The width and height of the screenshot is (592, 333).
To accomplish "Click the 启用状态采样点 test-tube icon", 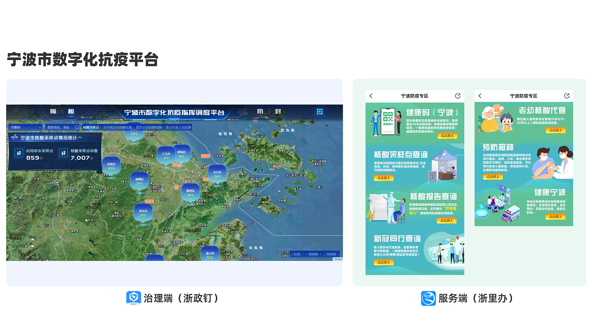I will 19,153.
